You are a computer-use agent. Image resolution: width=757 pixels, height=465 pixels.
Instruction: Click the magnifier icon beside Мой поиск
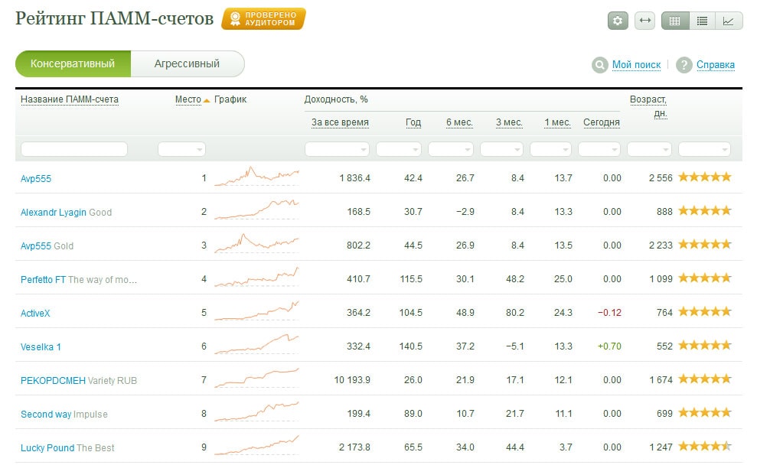coord(599,65)
